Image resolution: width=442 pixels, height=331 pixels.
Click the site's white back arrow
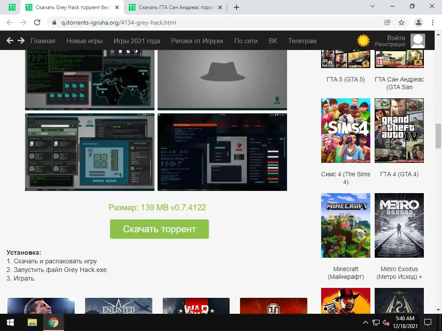(10, 41)
